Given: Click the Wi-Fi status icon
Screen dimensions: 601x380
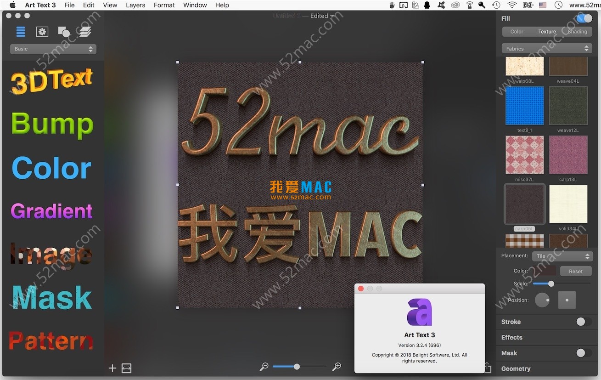Looking at the screenshot, I should [512, 5].
